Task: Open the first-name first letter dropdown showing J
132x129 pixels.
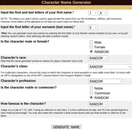Action: click(x=93, y=13)
